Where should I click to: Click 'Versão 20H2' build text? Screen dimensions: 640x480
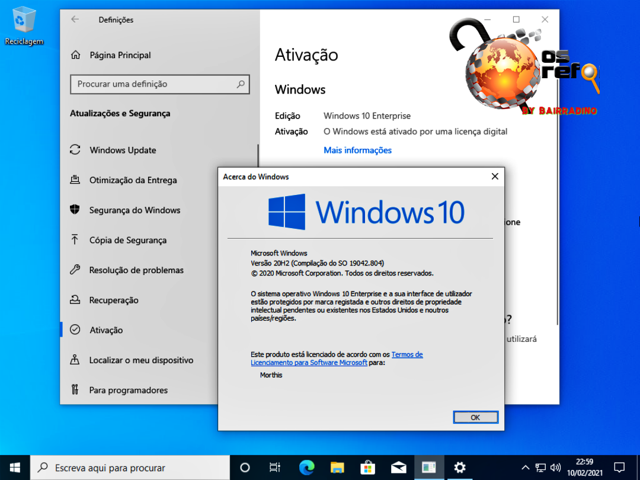pyautogui.click(x=317, y=263)
